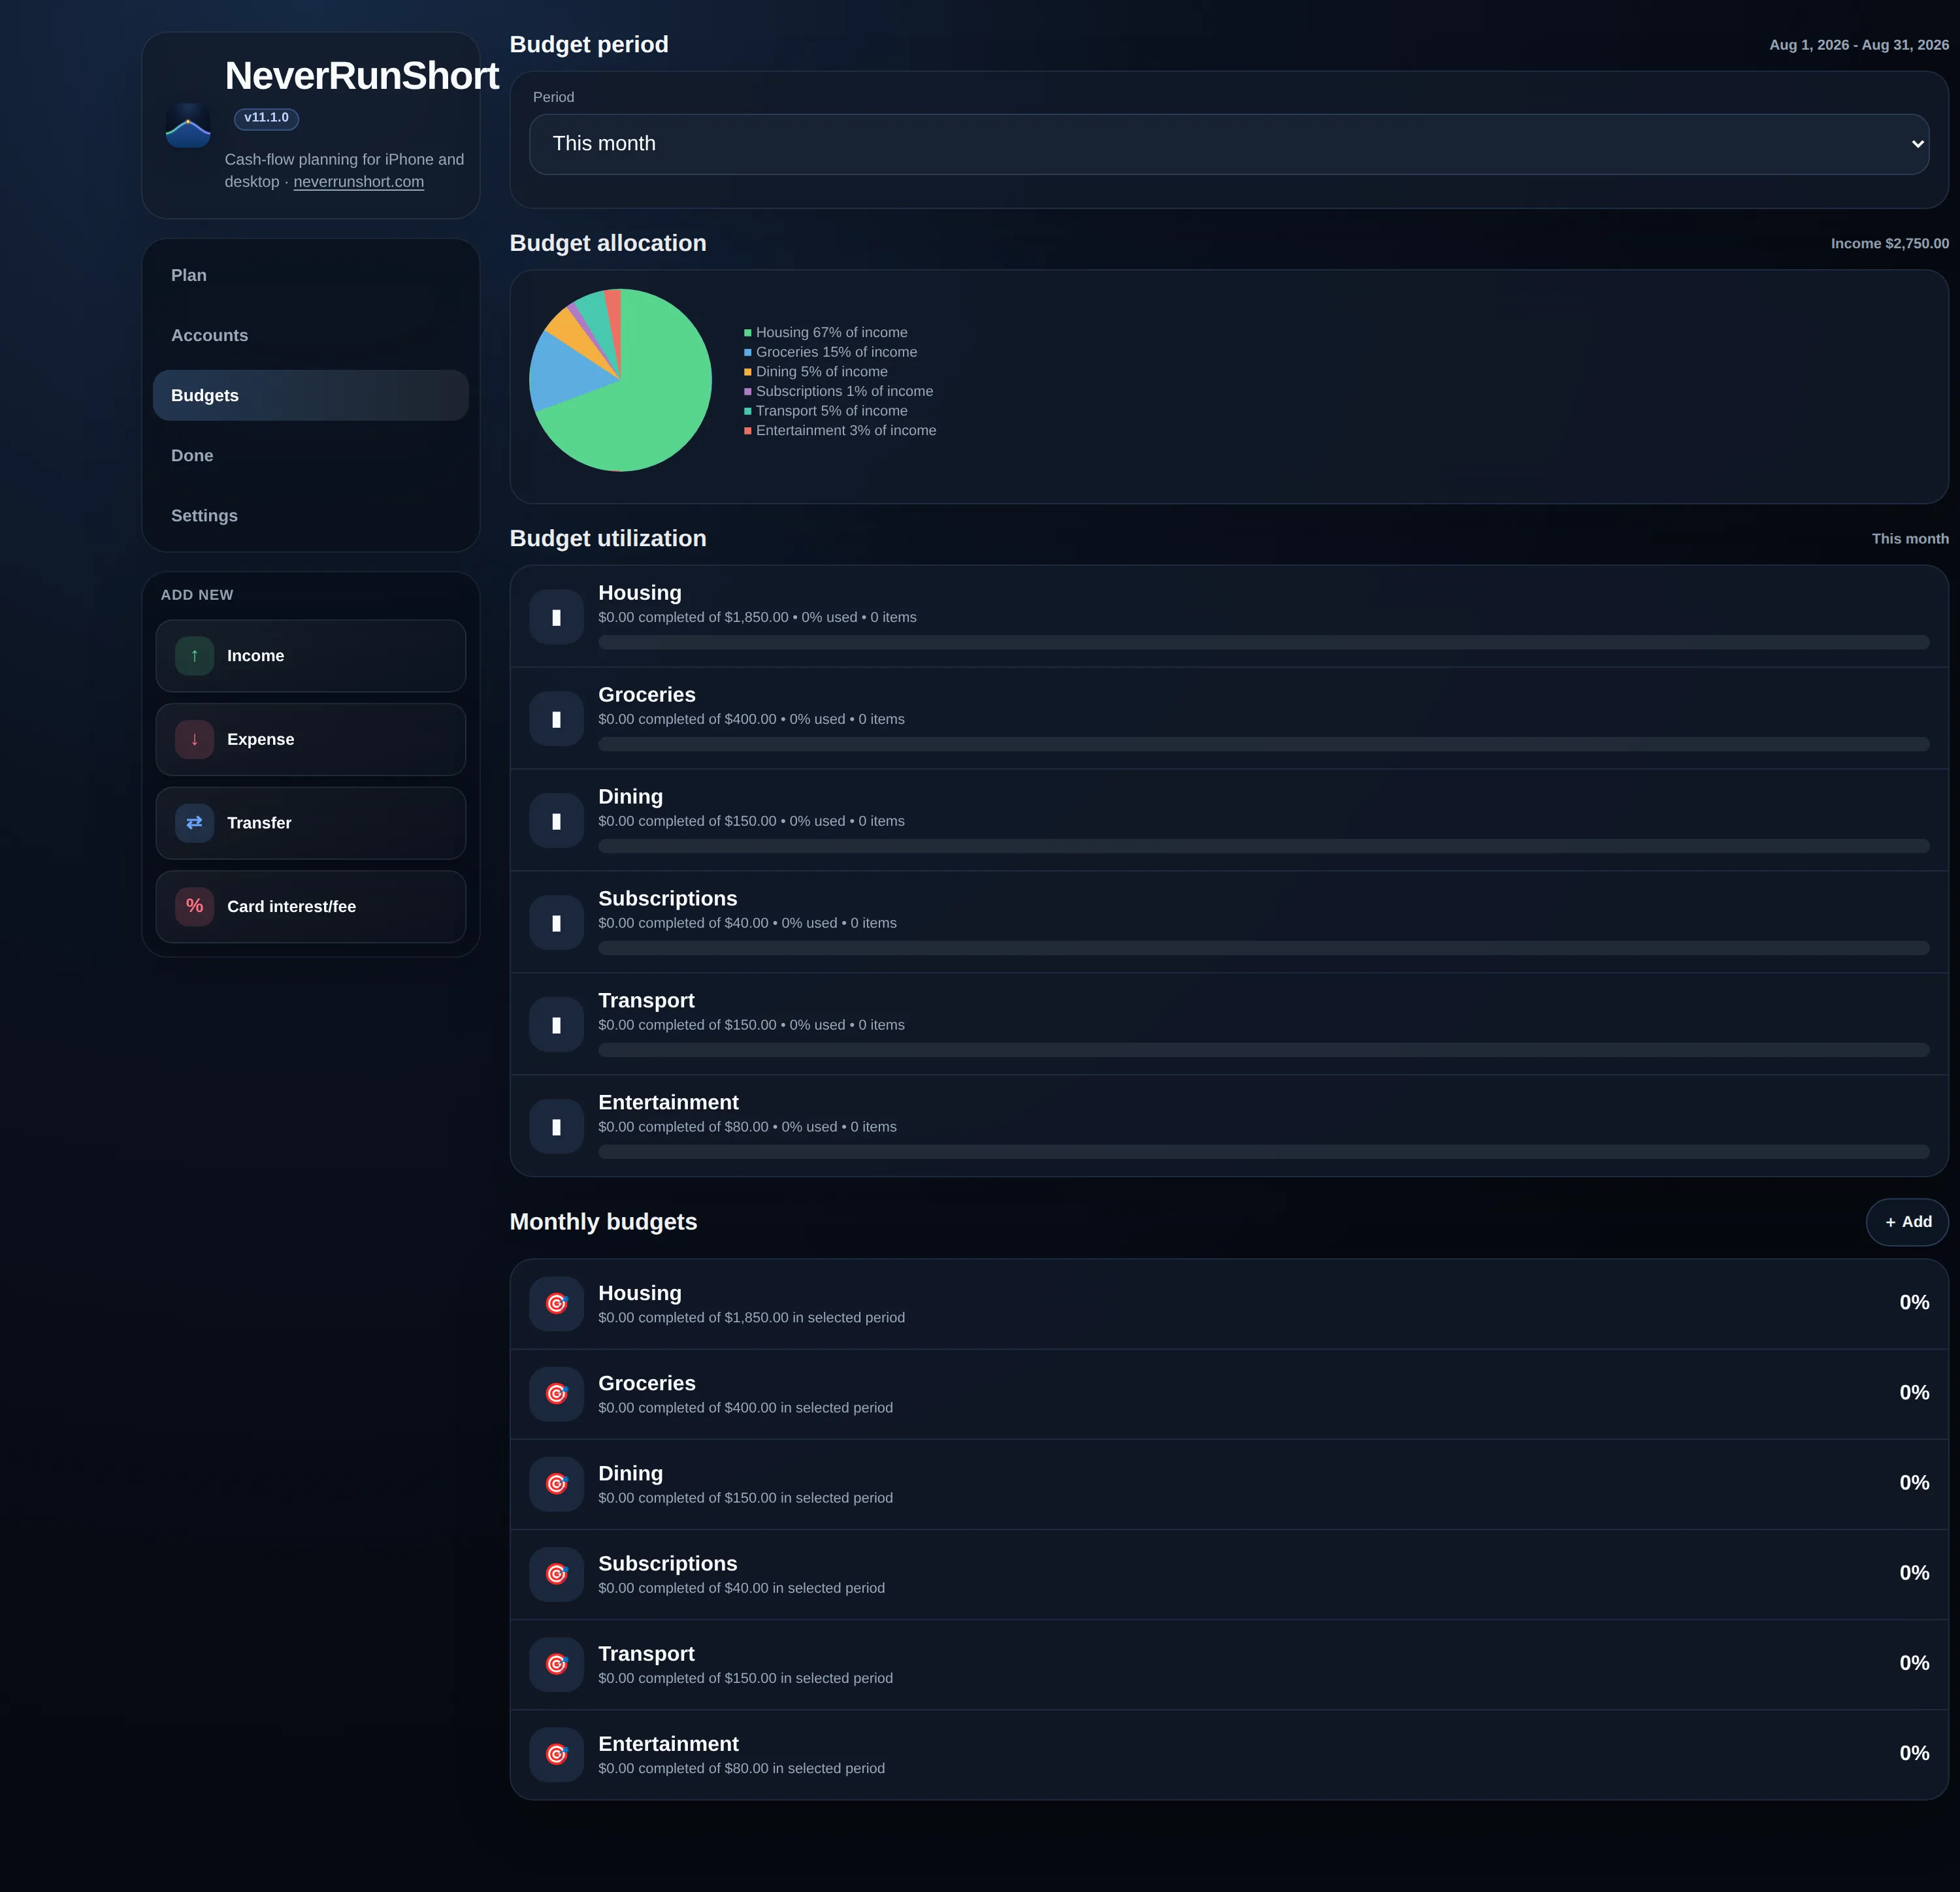Screen dimensions: 1960x1892
Task: Go to the Plan section
Action: (311, 275)
